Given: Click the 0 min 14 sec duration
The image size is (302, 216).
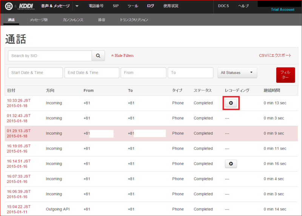Looking at the screenshot, I should [x=275, y=209].
